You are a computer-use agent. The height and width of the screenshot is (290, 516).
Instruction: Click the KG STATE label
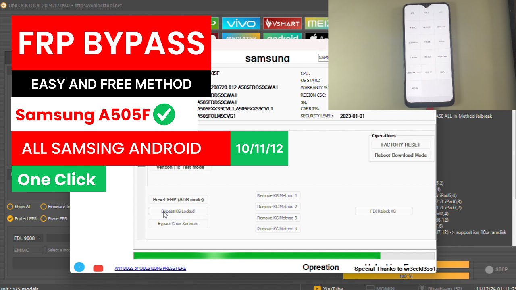310,80
